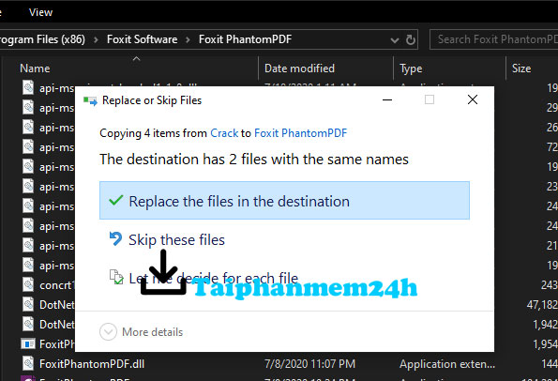Click the FoxitPhantomPDF.dll file icon
The width and height of the screenshot is (558, 381).
pos(28,363)
